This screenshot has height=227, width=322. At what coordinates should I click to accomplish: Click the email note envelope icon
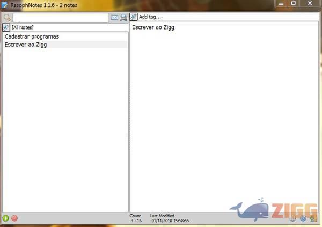tap(114, 17)
